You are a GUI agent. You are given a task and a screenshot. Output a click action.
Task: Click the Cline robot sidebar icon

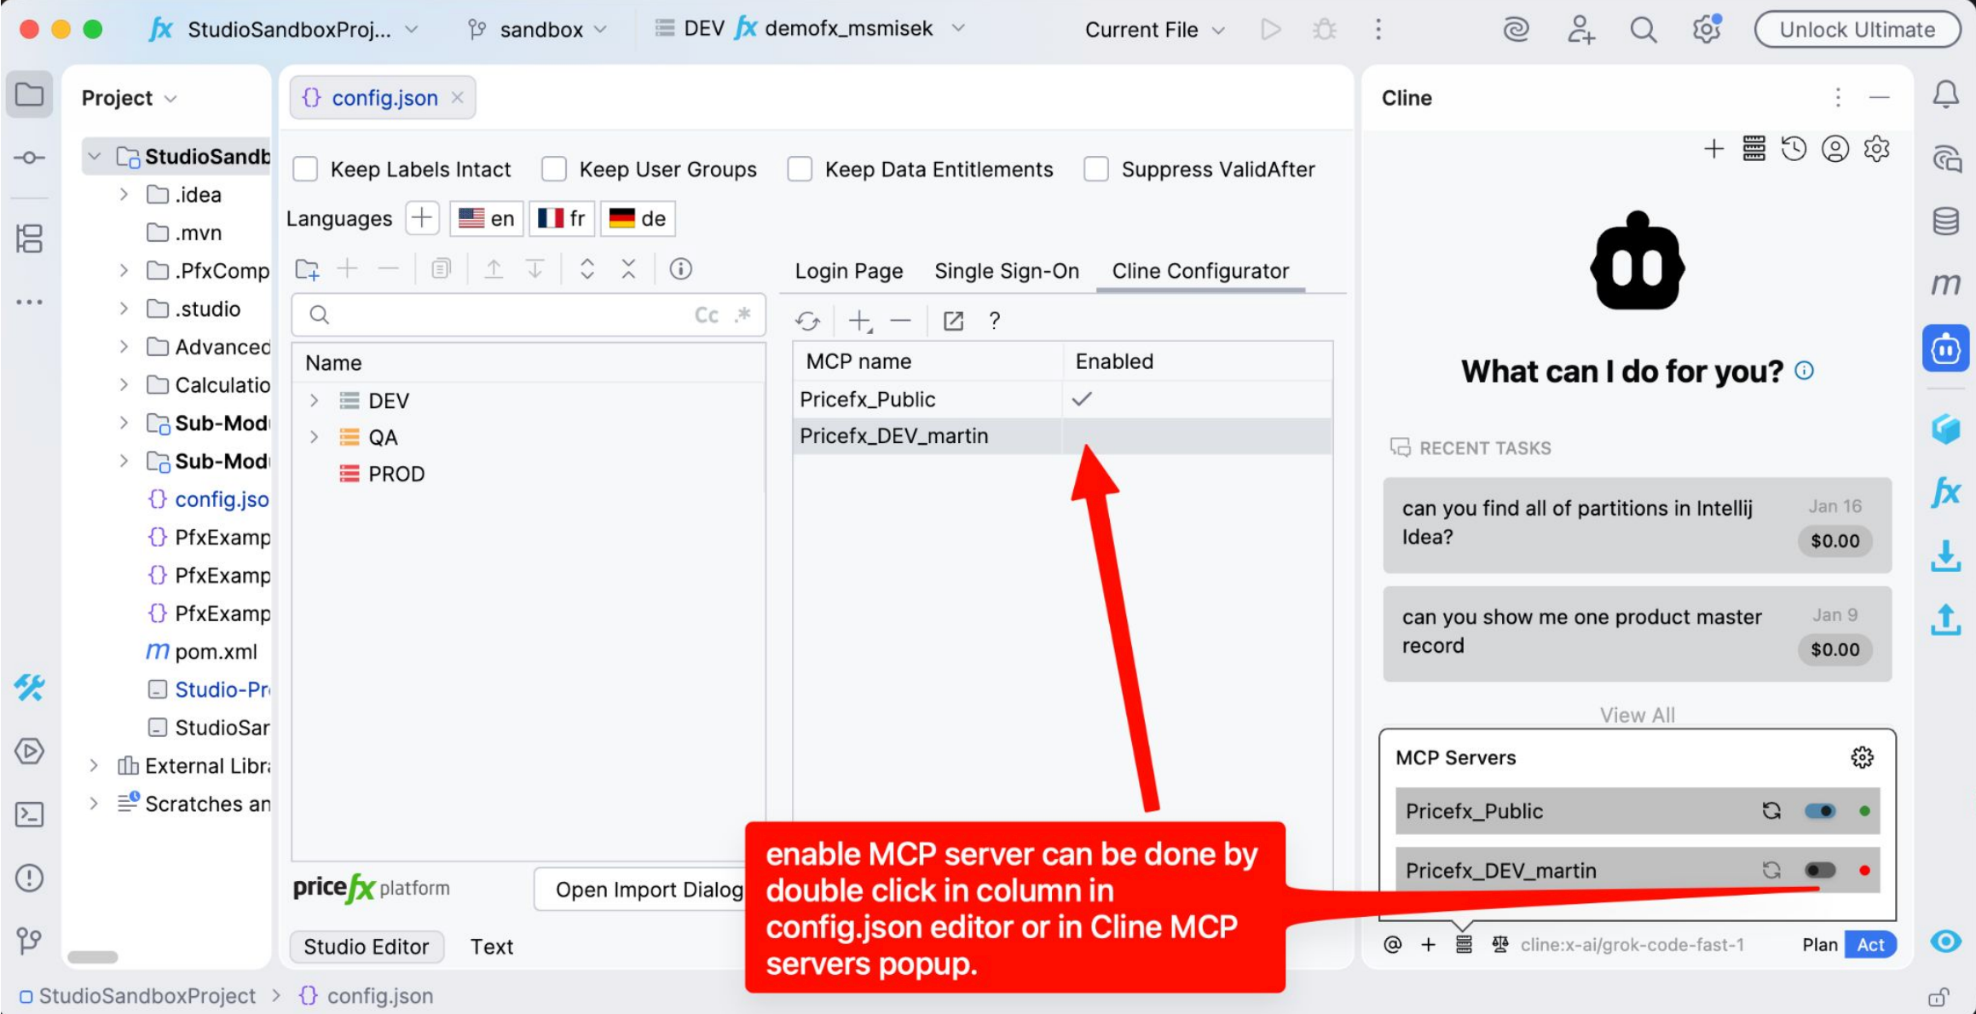[x=1945, y=349]
